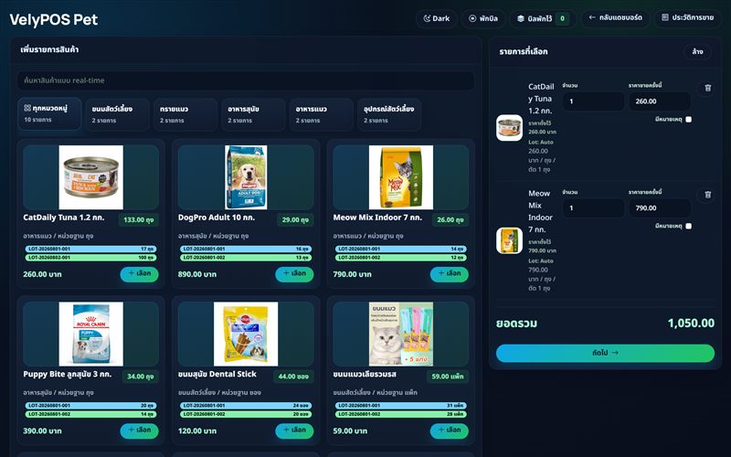Click the 260.00 บาท price on CatDaily card
This screenshot has width=731, height=457.
[42, 274]
